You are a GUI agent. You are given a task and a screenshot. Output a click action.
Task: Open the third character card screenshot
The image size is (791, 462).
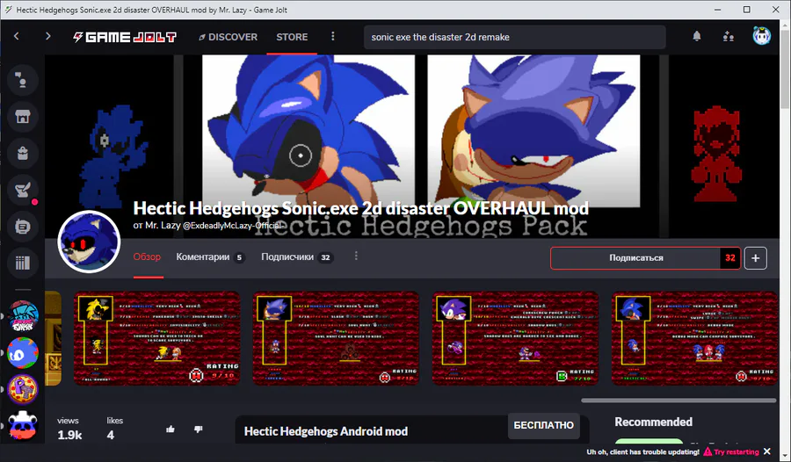pos(515,338)
